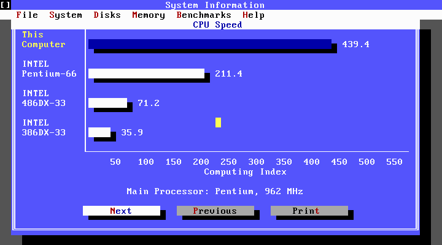Click axis tick label 550
This screenshot has width=442, height=245.
click(394, 162)
